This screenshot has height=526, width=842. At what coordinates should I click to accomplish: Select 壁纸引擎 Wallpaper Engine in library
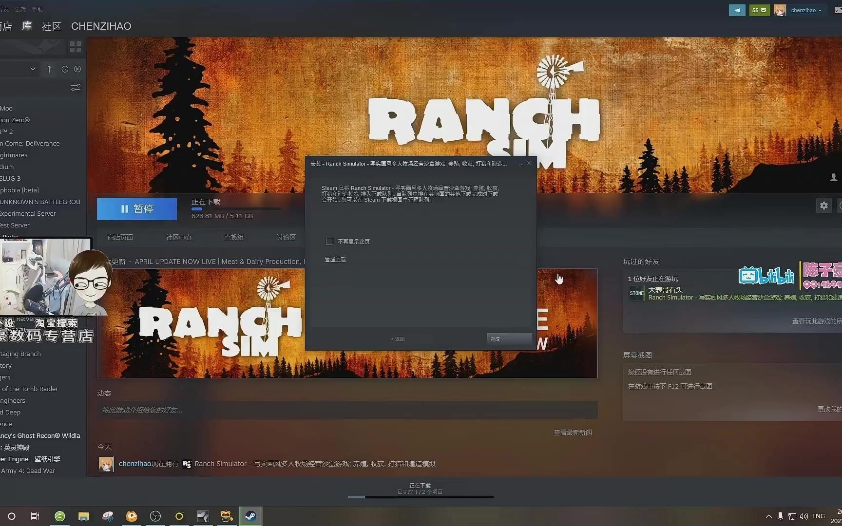click(30, 459)
